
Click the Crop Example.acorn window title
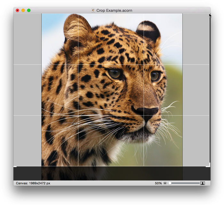click(x=114, y=11)
